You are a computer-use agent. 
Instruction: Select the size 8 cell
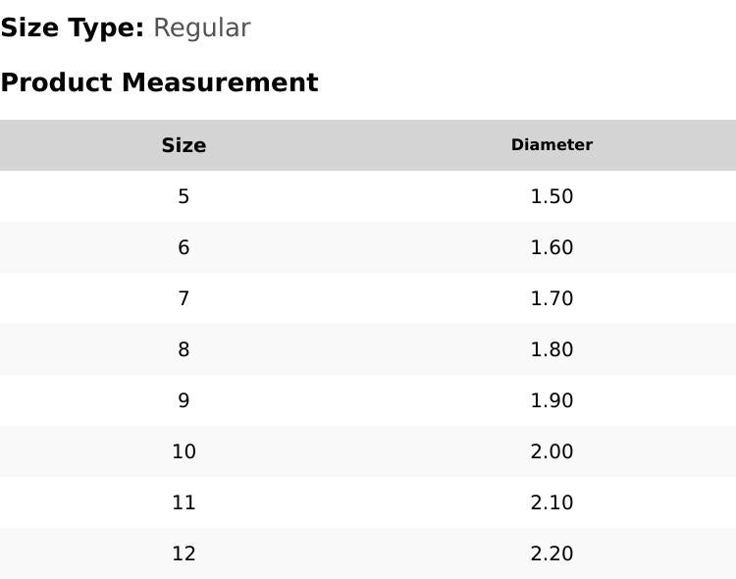[x=184, y=349]
